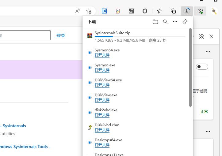Click the Disk2vhd.chm help file icon
The height and width of the screenshot is (156, 222).
pyautogui.click(x=90, y=128)
